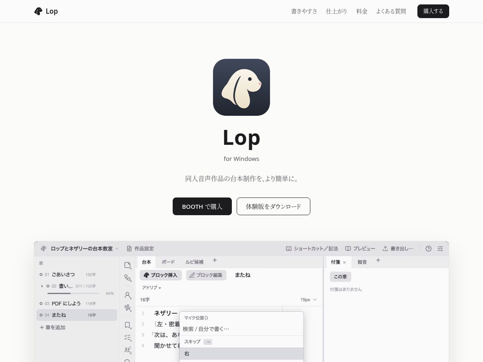Viewport: 483px width, 362px height.
Task: Click the 購入する button in header
Action: tap(433, 11)
